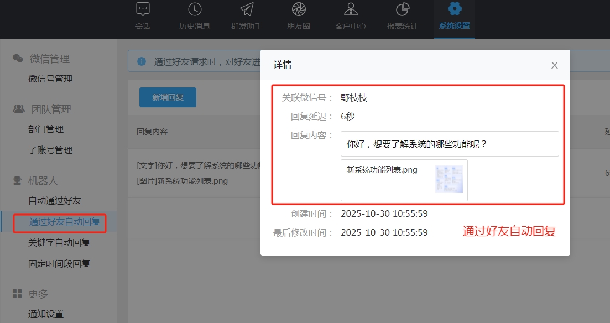Click the blue info icon in banner
The width and height of the screenshot is (610, 323).
pos(142,61)
